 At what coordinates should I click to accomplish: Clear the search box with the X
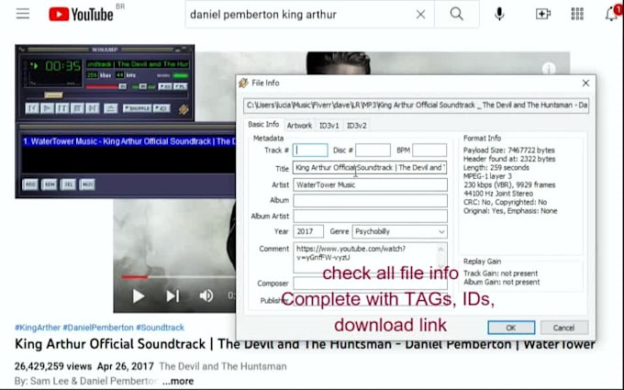[420, 15]
